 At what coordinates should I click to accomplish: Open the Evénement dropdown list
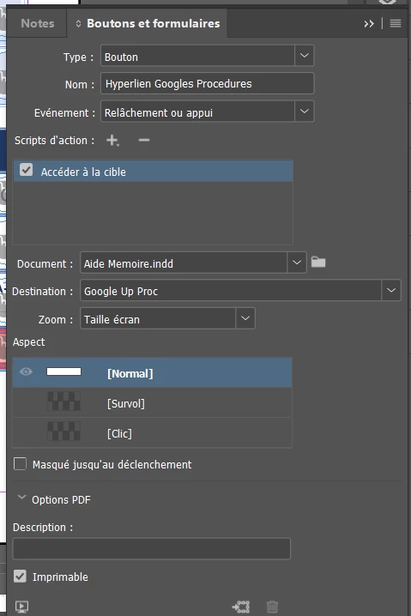tap(207, 112)
